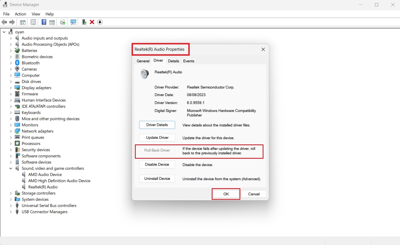Click the Batteries category icon

[17, 50]
